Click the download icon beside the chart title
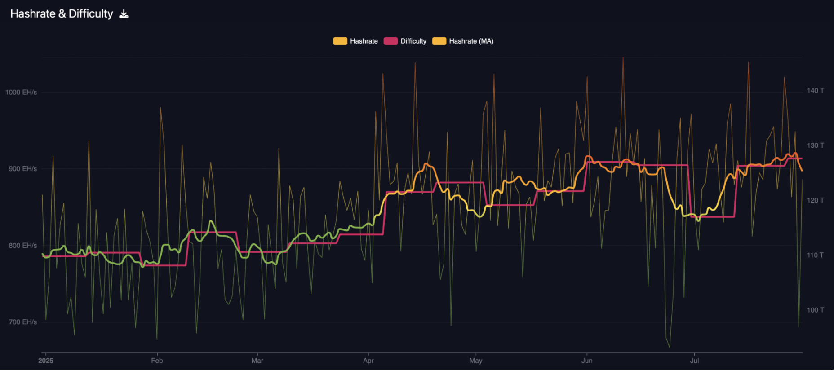The image size is (834, 370). (124, 14)
